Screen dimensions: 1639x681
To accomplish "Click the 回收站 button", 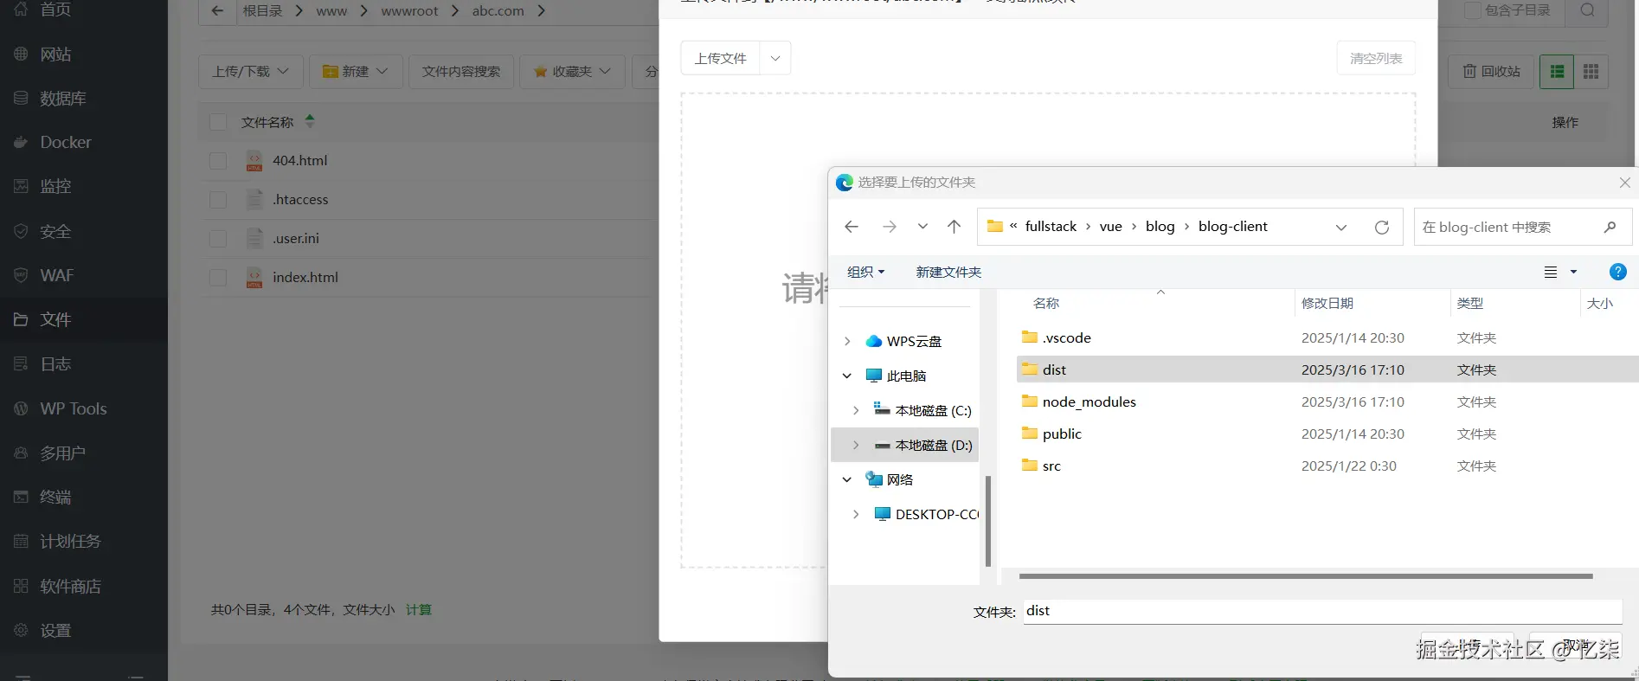I will click(x=1491, y=72).
